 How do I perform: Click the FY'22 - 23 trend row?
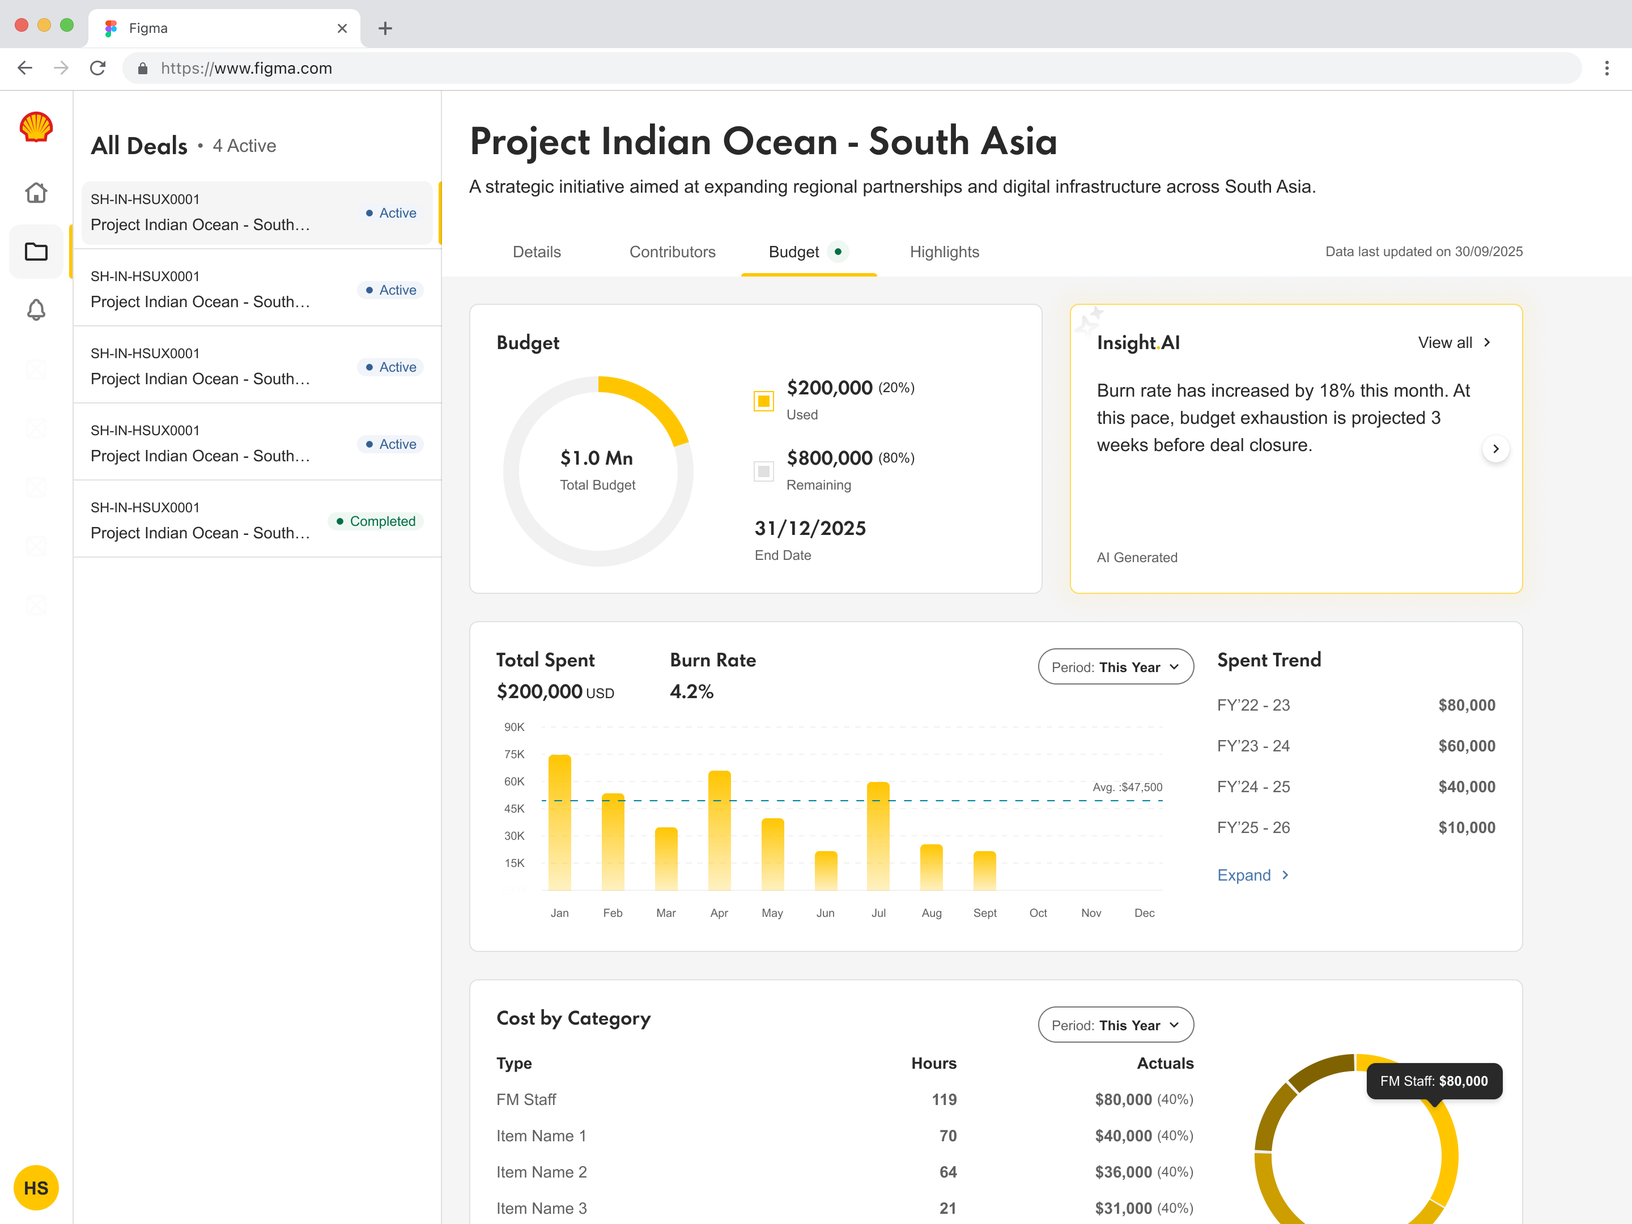point(1356,704)
